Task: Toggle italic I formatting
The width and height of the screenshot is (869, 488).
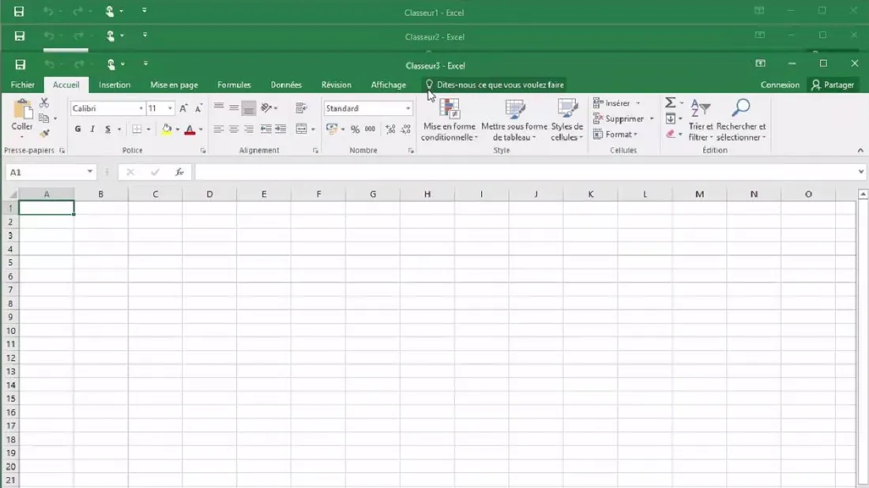Action: tap(92, 130)
